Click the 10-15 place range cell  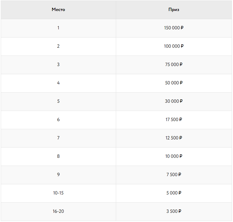pyautogui.click(x=58, y=193)
